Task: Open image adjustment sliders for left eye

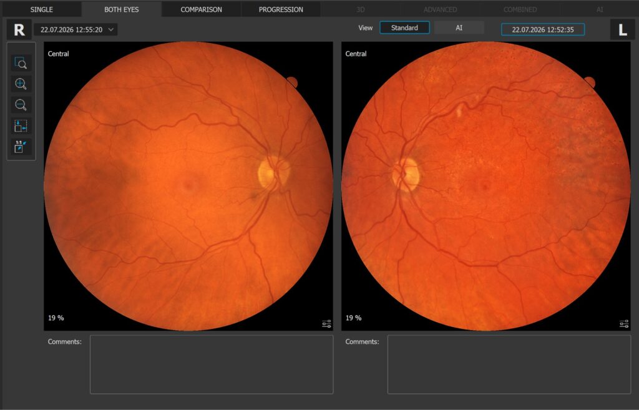Action: 624,324
